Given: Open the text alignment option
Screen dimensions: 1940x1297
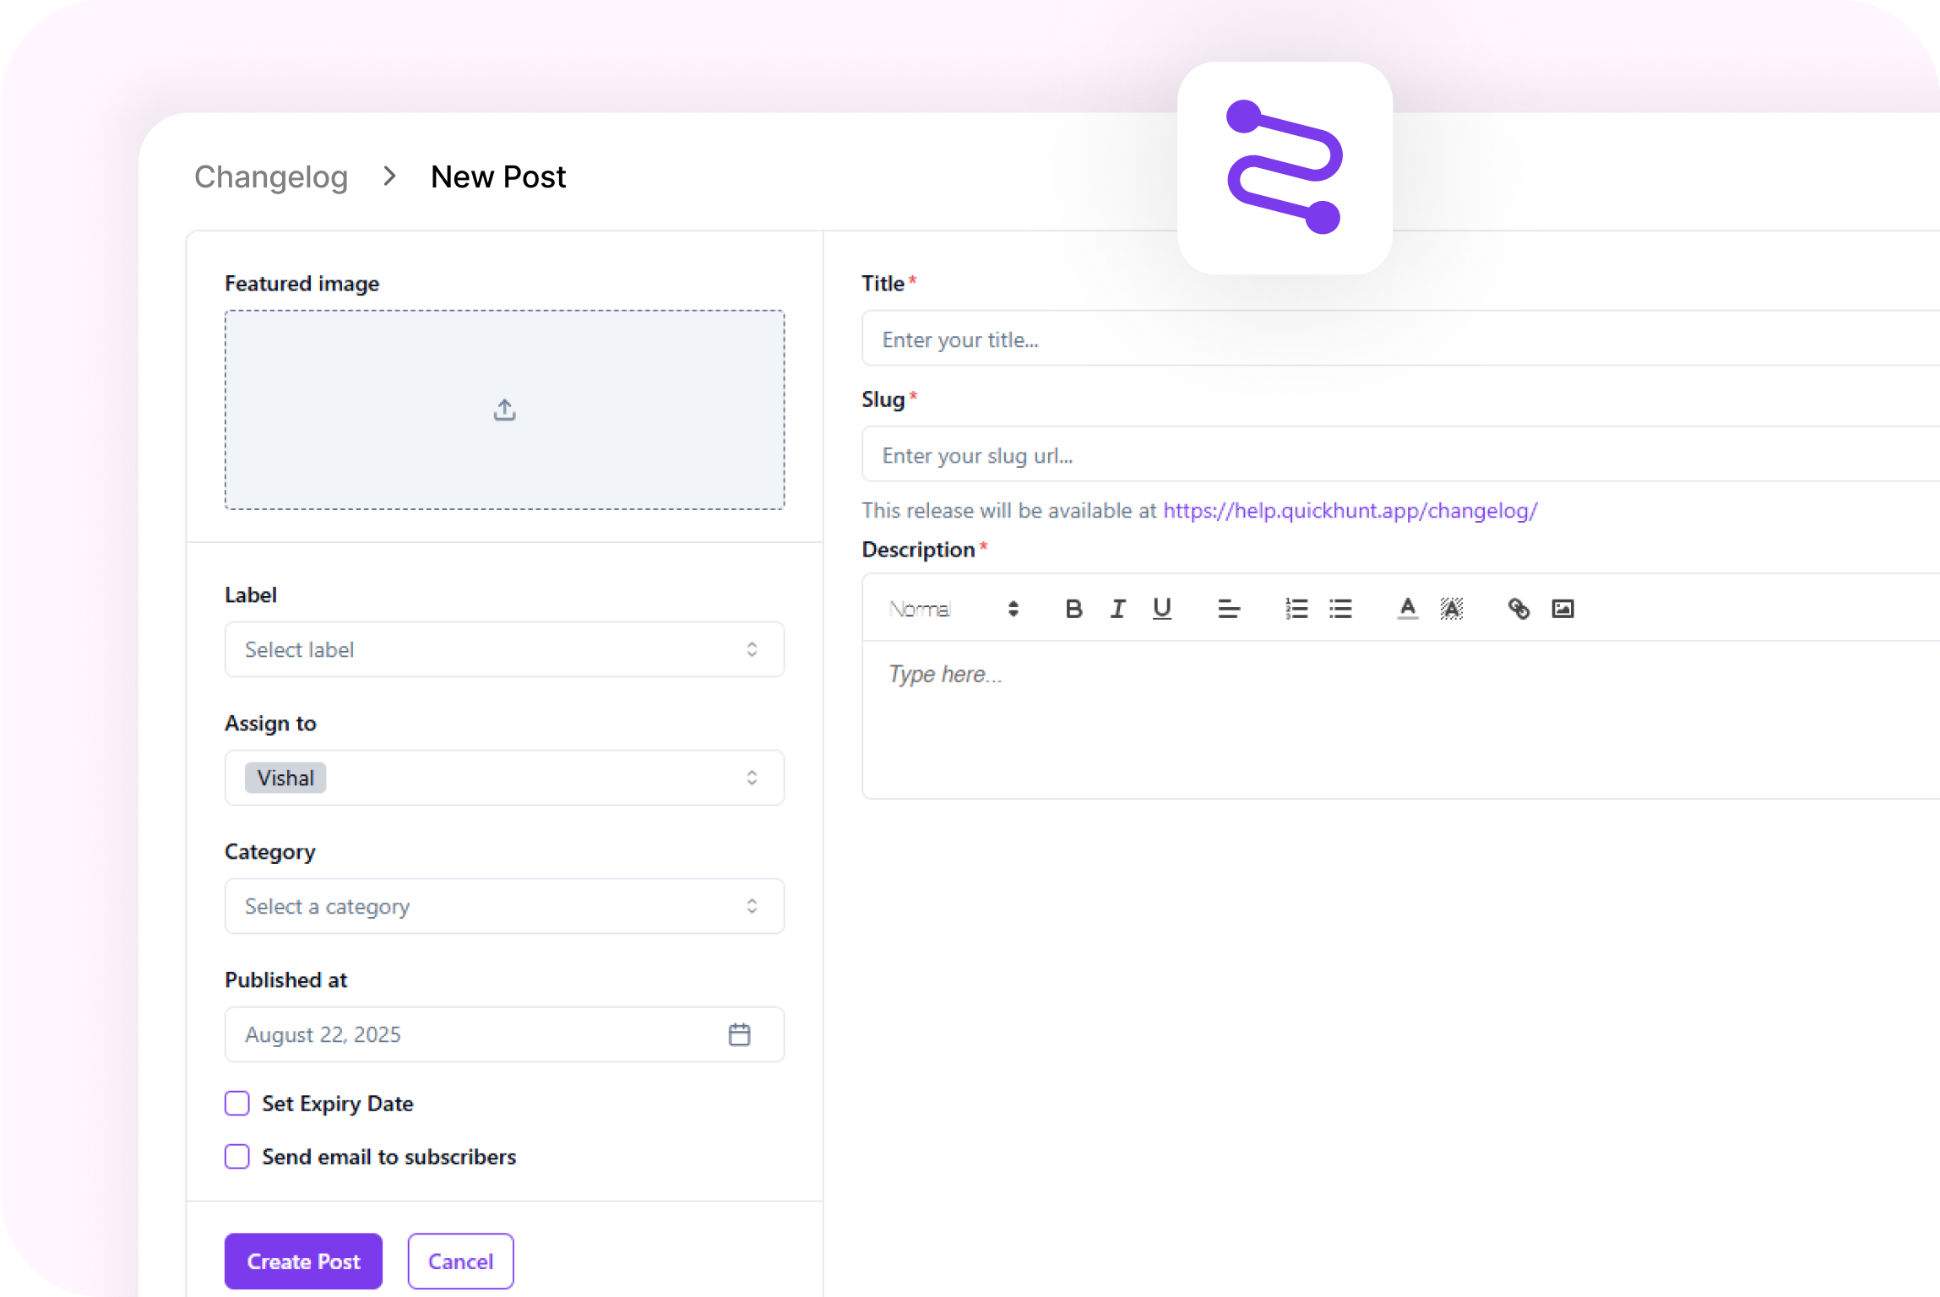Looking at the screenshot, I should coord(1229,609).
